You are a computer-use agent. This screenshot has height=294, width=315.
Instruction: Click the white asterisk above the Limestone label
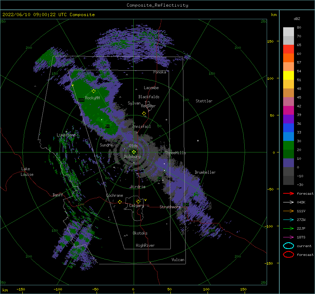(x=66, y=132)
